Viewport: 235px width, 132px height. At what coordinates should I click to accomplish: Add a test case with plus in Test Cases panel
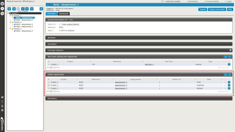point(226,57)
